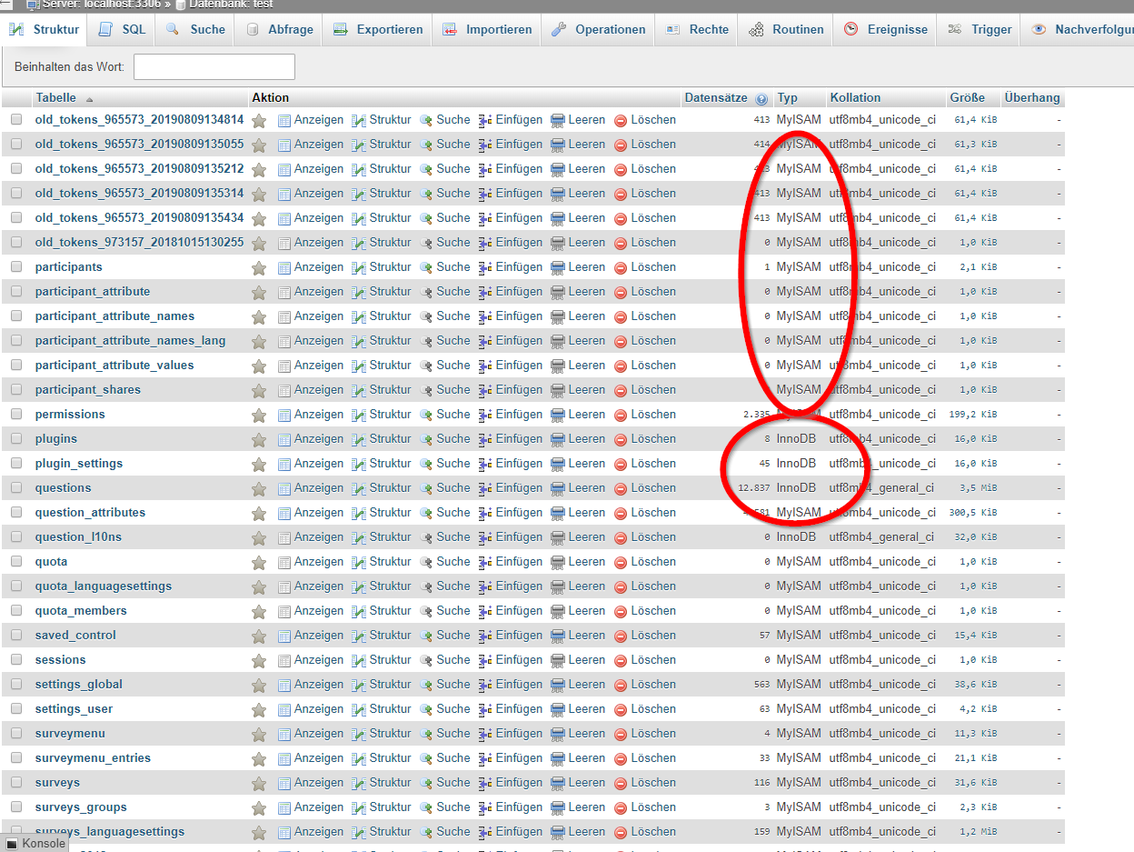Open the SQL tab
Image resolution: width=1134 pixels, height=852 pixels.
[x=123, y=29]
